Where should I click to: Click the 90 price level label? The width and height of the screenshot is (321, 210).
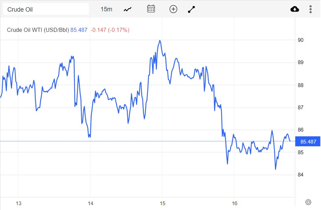click(x=300, y=40)
